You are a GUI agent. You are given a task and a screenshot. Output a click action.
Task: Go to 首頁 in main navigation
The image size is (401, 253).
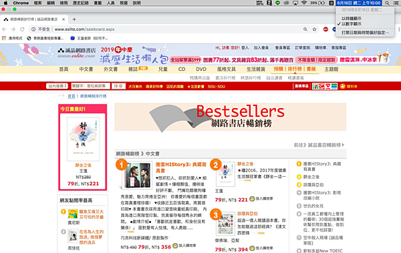pyautogui.click(x=63, y=69)
